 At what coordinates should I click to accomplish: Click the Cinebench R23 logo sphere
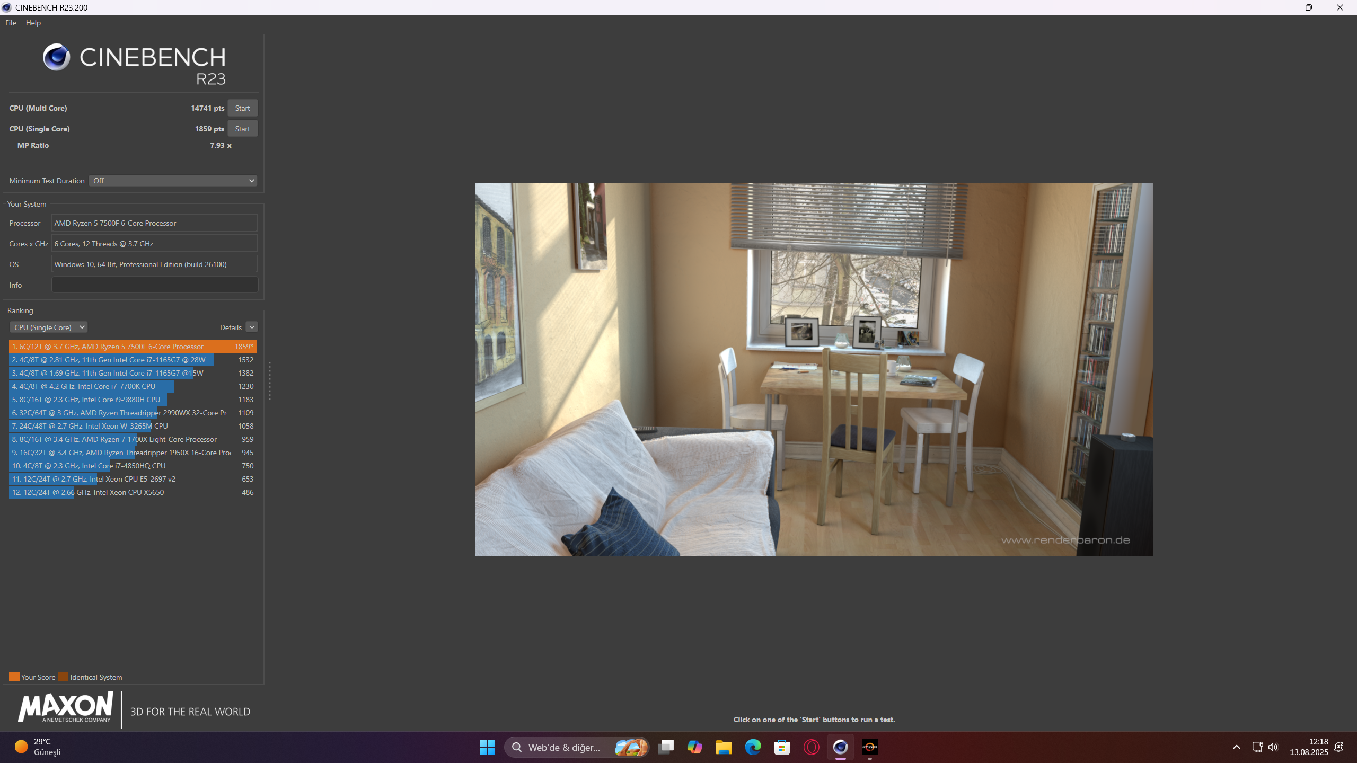click(x=57, y=57)
